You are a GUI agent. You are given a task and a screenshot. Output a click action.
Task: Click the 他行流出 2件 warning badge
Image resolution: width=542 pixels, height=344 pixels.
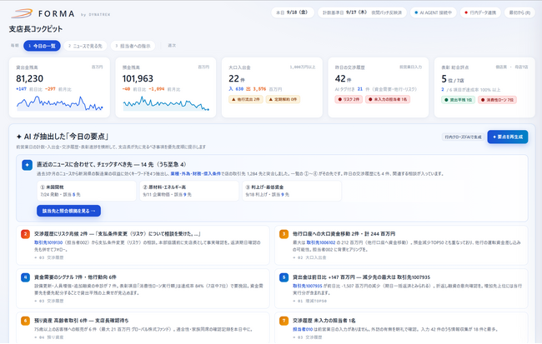point(246,99)
